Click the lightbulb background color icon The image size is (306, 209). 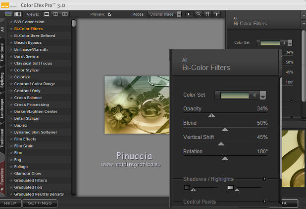coord(216,14)
